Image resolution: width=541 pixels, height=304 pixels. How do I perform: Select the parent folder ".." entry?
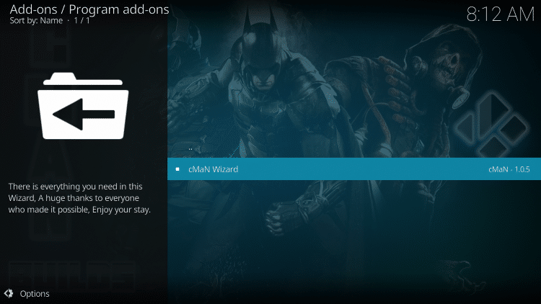click(190, 148)
